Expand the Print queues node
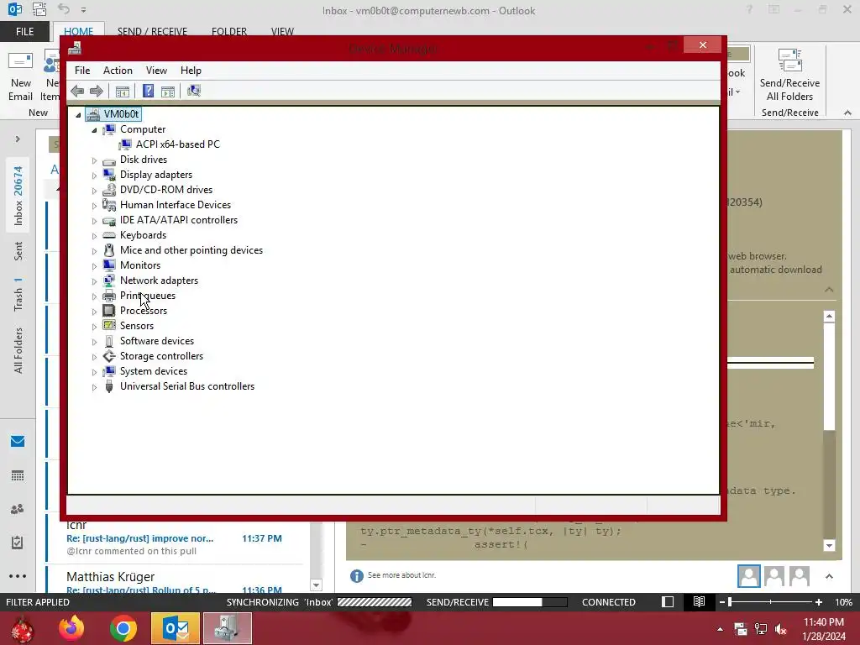860x645 pixels. tap(94, 296)
